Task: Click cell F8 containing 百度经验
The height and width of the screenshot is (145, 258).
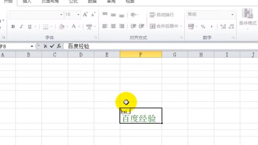Action: [141, 116]
